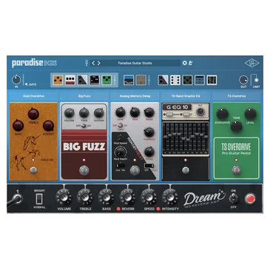Select the amp slot thumbnail icon

[129, 80]
